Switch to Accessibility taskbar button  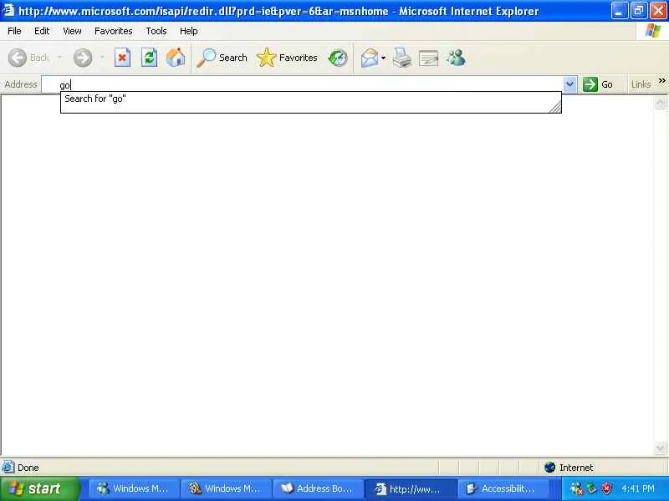[503, 488]
